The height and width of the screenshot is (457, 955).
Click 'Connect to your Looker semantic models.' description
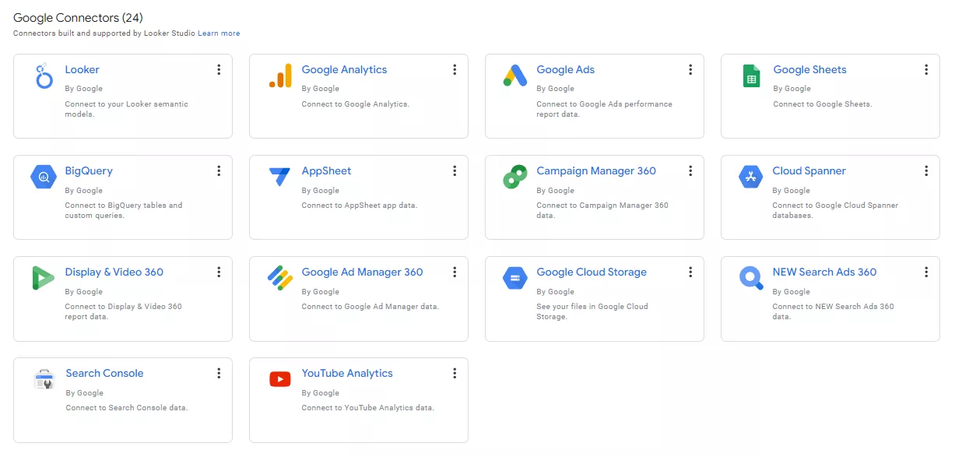click(126, 109)
